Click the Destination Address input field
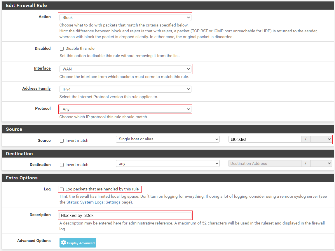Image resolution: width=335 pixels, height=251 pixels. (x=265, y=164)
